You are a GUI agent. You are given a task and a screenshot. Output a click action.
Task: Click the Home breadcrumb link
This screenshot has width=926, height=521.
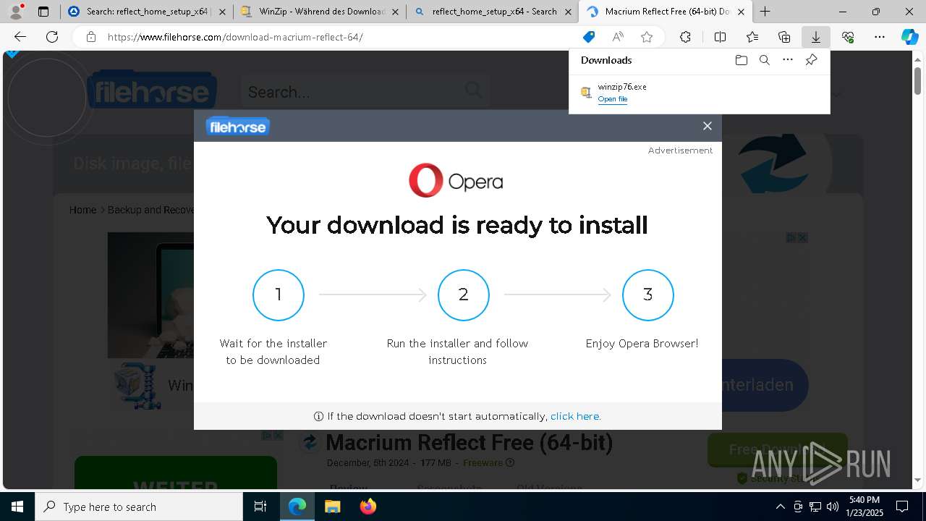pos(82,210)
